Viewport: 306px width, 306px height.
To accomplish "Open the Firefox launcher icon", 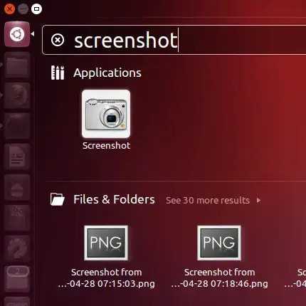I will coord(17,95).
